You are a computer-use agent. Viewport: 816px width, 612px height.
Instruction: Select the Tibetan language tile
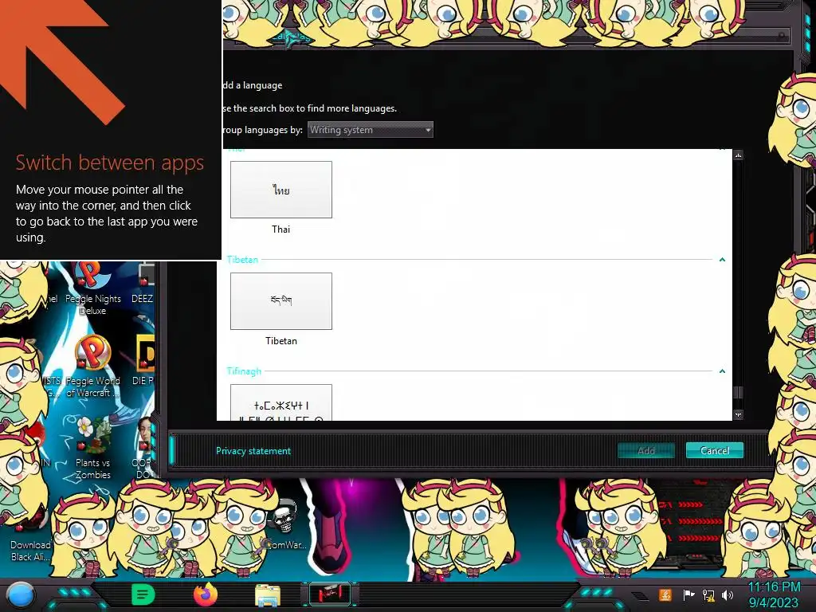point(281,300)
